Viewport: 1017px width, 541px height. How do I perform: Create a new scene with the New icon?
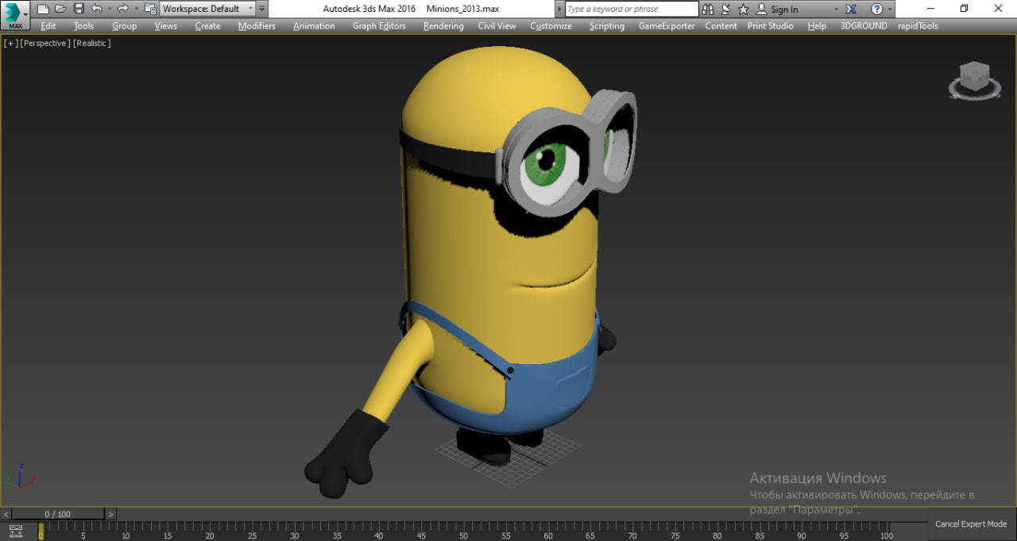coord(43,9)
